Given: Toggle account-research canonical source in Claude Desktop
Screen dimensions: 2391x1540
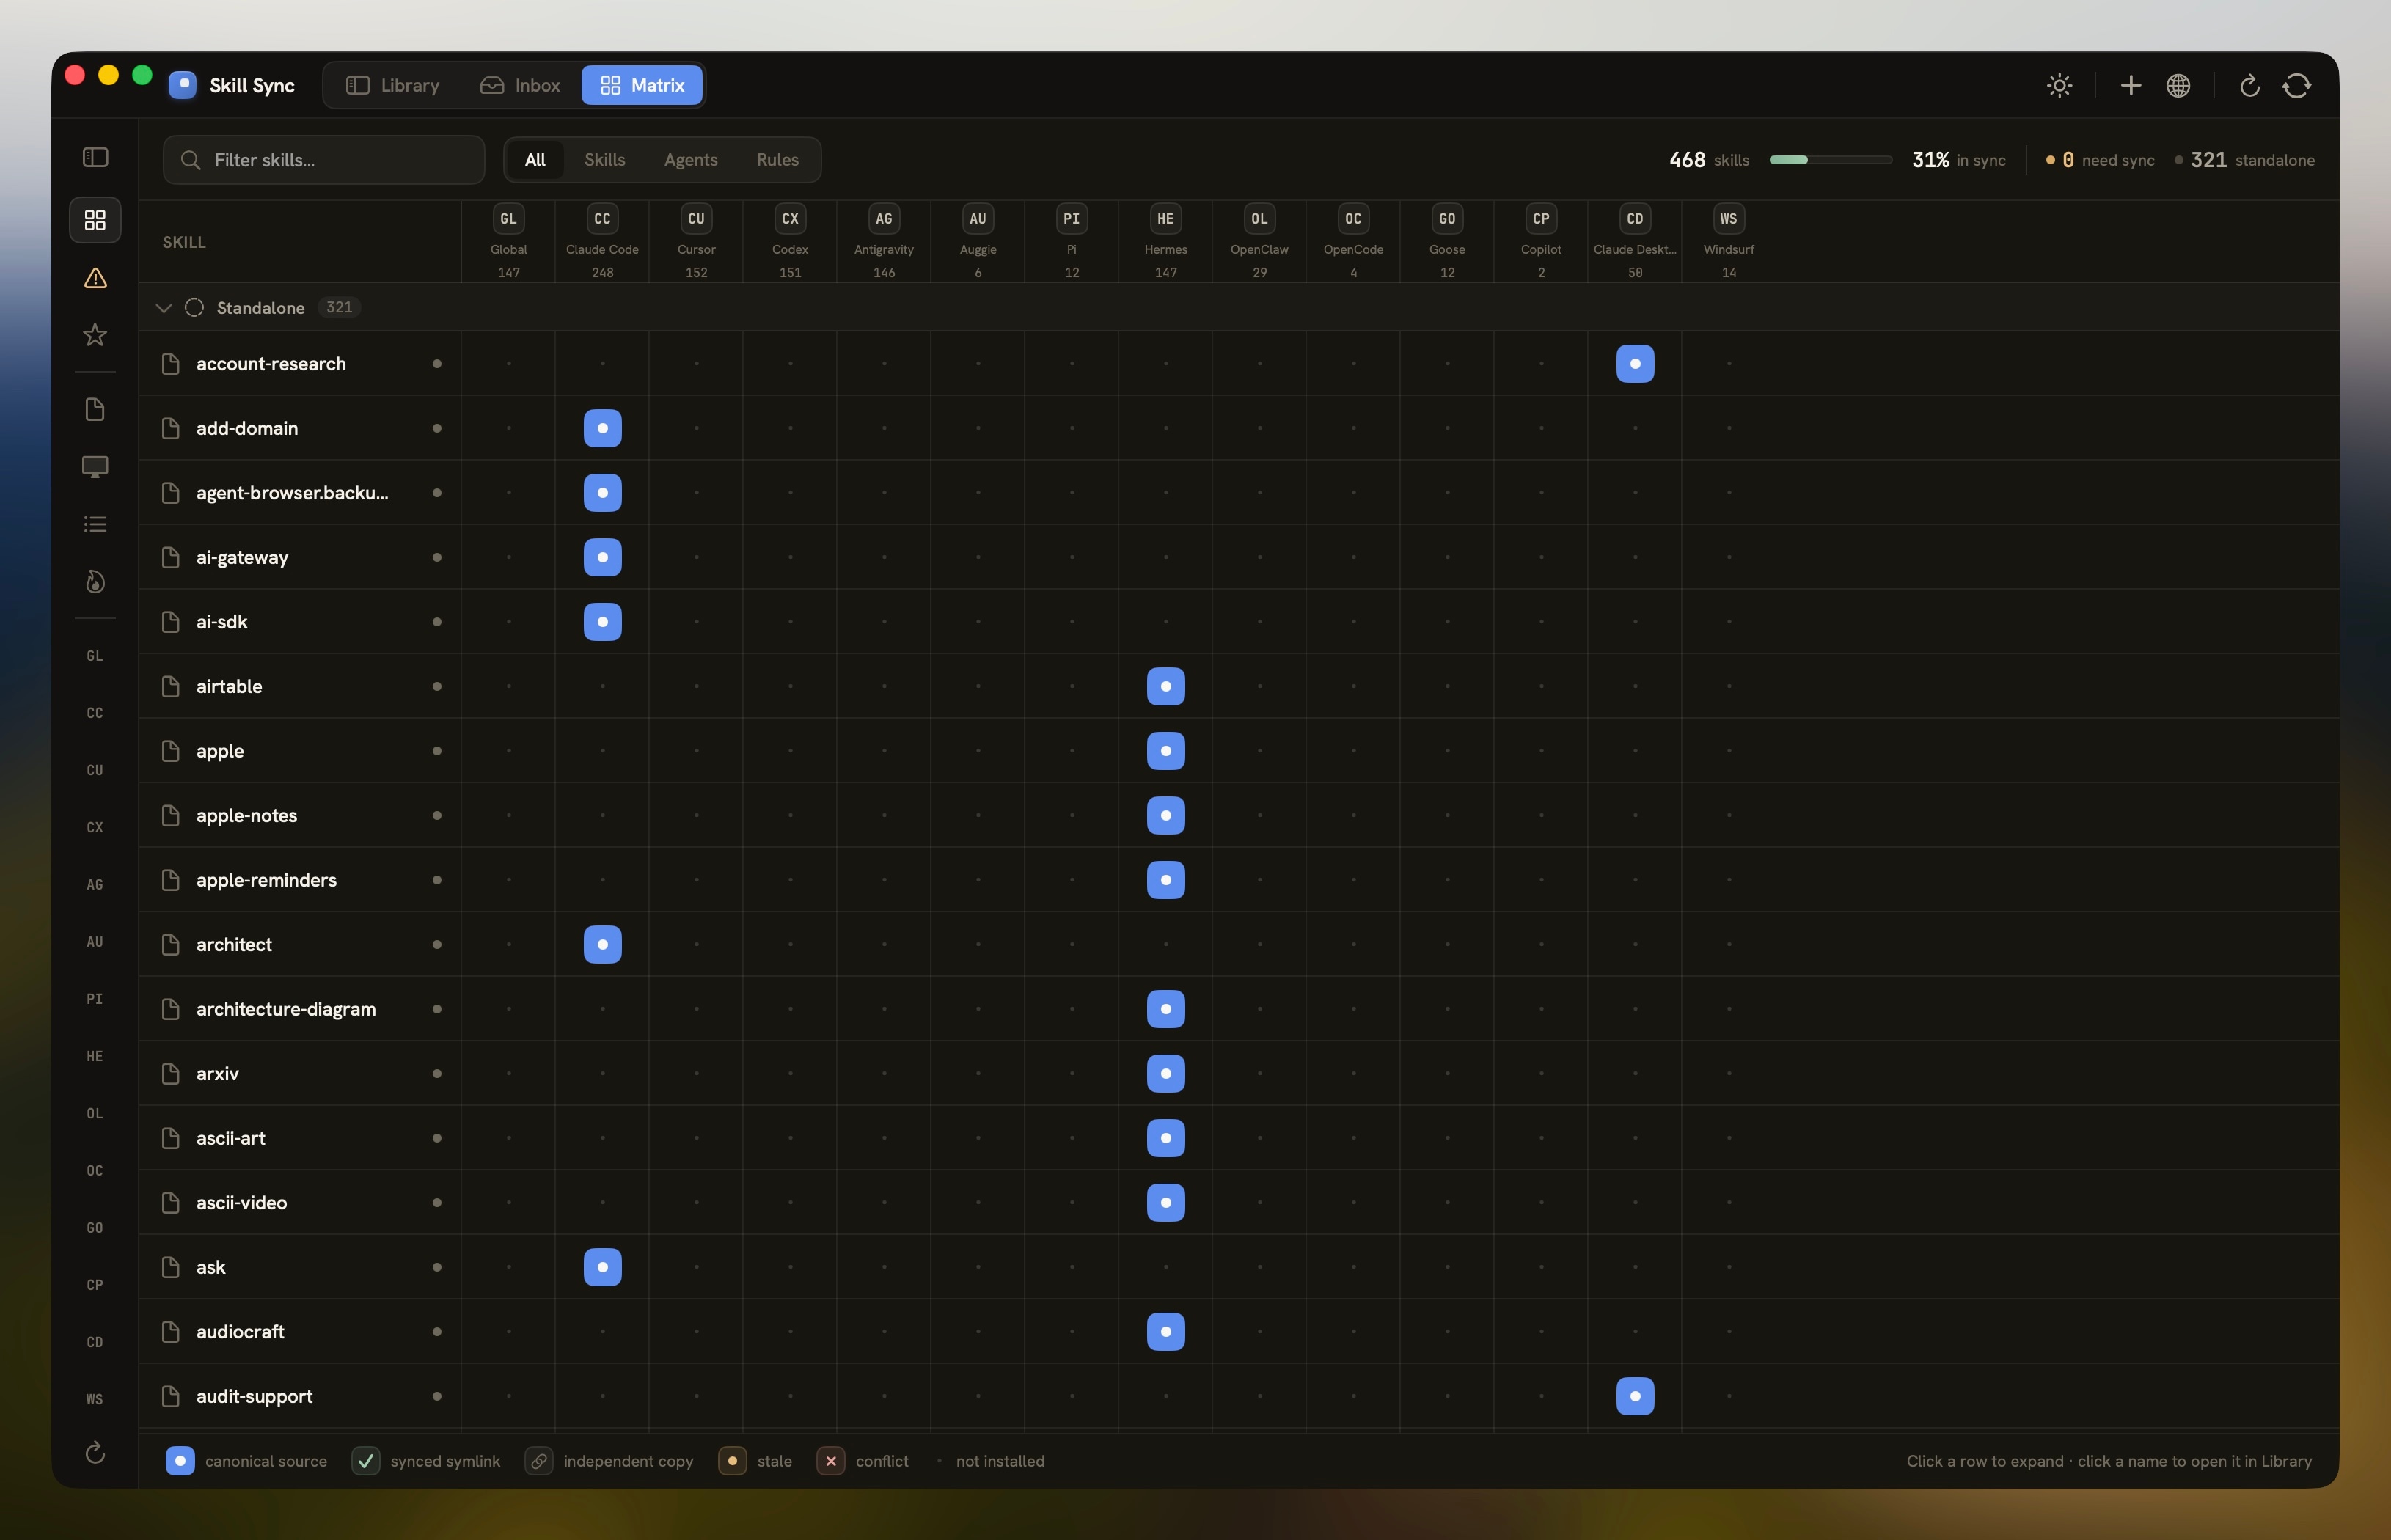Looking at the screenshot, I should (1635, 364).
